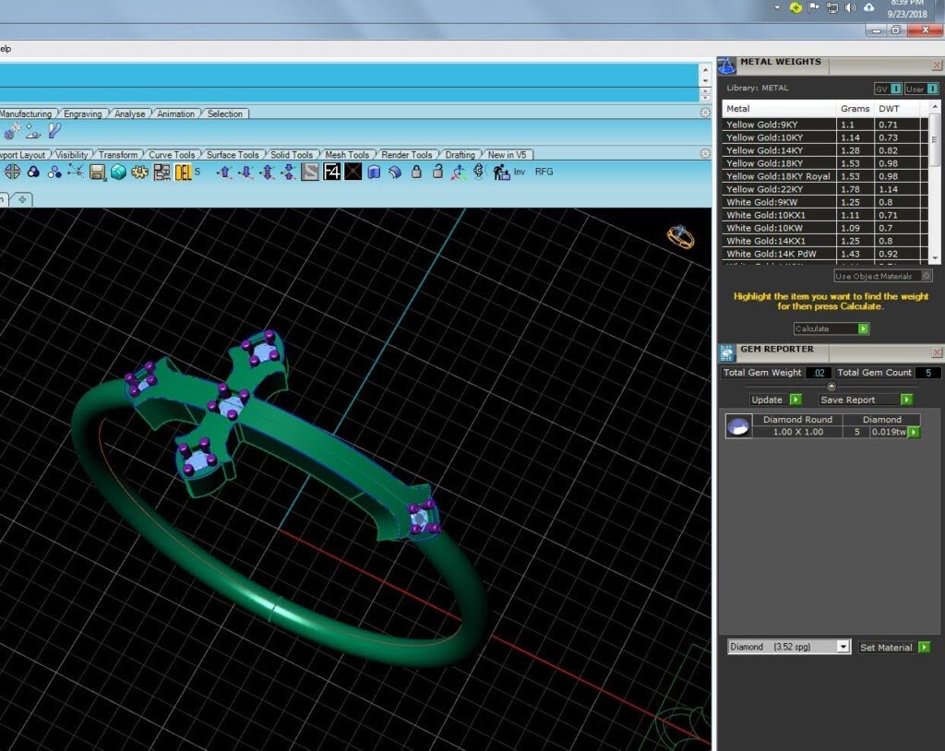This screenshot has height=751, width=945.
Task: Click the closed padlock Lock icon
Action: pyautogui.click(x=416, y=172)
